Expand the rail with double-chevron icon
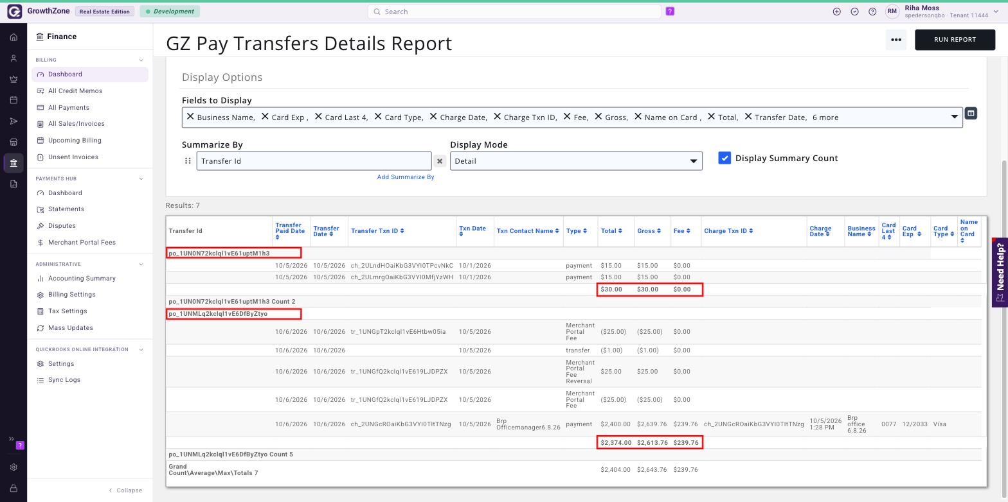 click(11, 439)
